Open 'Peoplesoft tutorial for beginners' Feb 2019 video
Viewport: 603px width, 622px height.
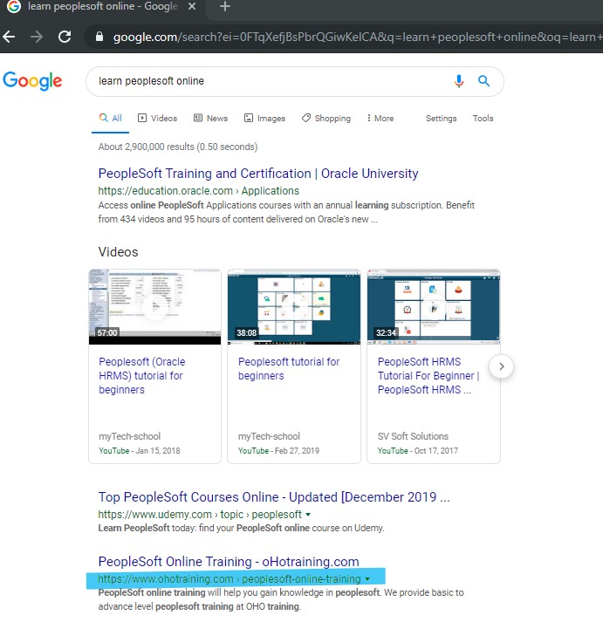[289, 368]
